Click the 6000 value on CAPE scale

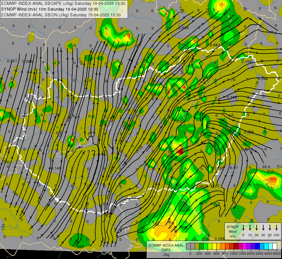277,254
